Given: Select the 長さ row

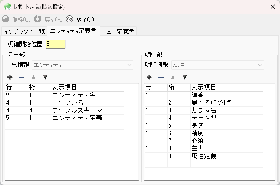Looking at the screenshot, I should point(204,126).
